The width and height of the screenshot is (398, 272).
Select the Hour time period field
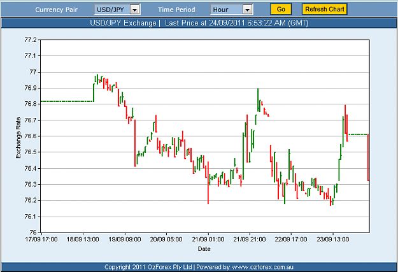tap(232, 10)
